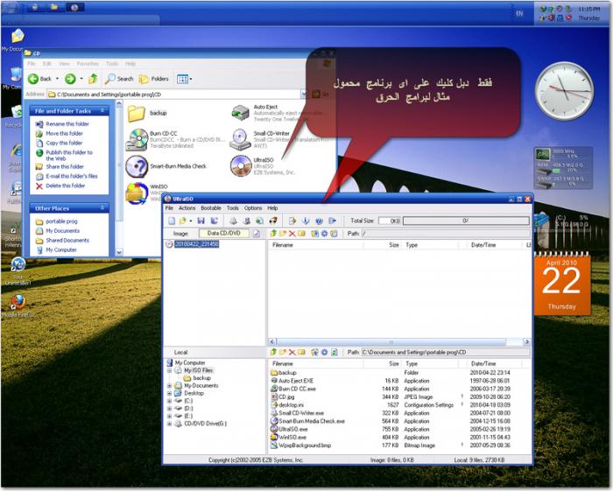The height and width of the screenshot is (491, 613).
Task: Click the Smart-Burn Media Check icon
Action: tap(136, 165)
